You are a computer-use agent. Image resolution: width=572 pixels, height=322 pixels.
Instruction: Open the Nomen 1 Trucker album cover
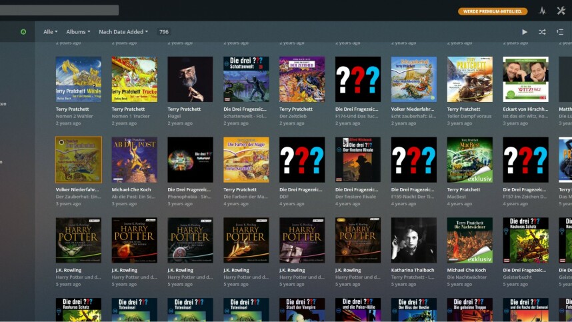[x=134, y=79]
